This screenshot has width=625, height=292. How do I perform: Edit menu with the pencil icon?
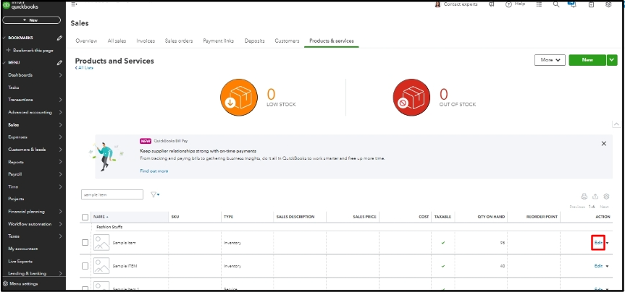click(x=59, y=62)
